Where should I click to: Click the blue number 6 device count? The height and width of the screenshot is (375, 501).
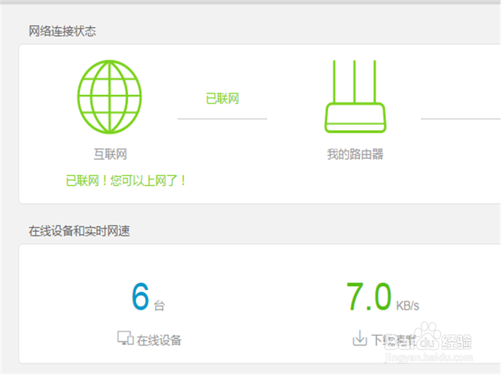point(140,296)
